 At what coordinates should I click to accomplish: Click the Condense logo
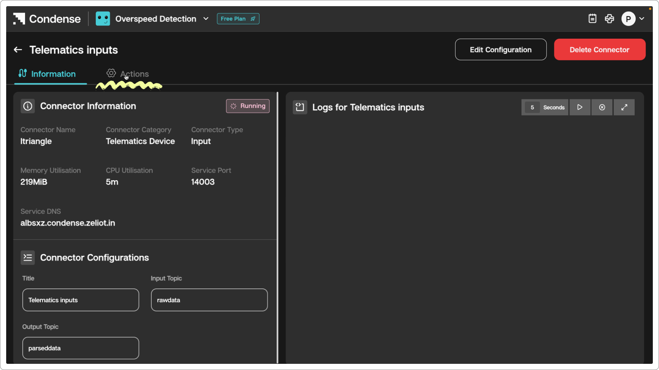[47, 19]
